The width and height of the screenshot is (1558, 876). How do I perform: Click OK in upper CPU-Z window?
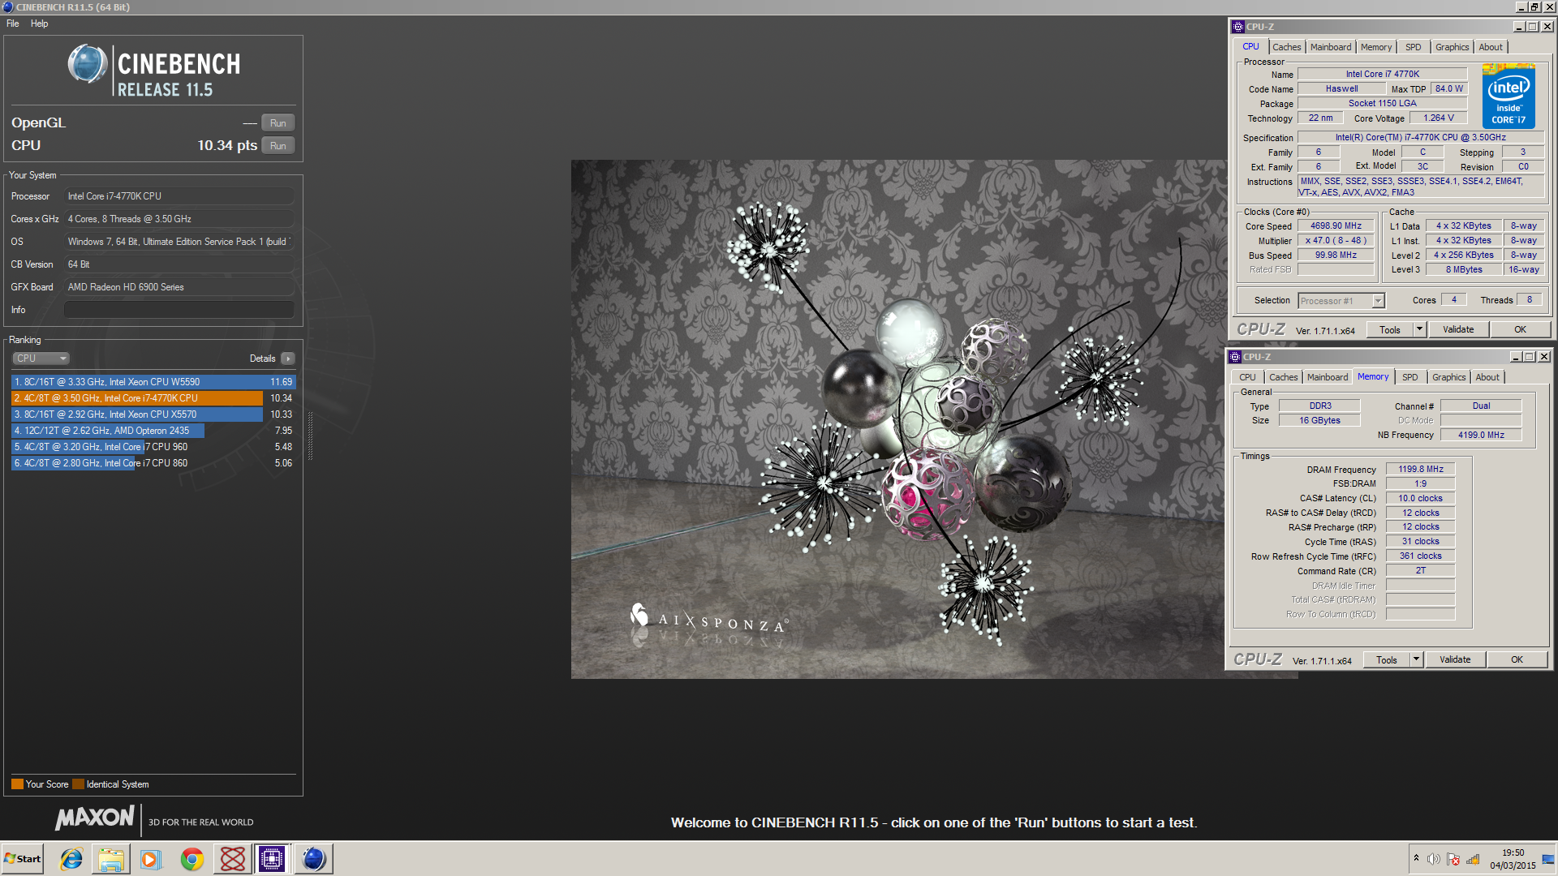point(1520,329)
